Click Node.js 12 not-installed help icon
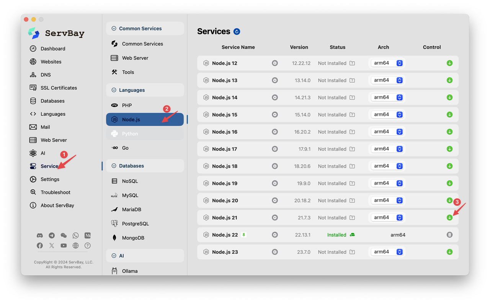Image resolution: width=490 pixels, height=303 pixels. pos(352,63)
